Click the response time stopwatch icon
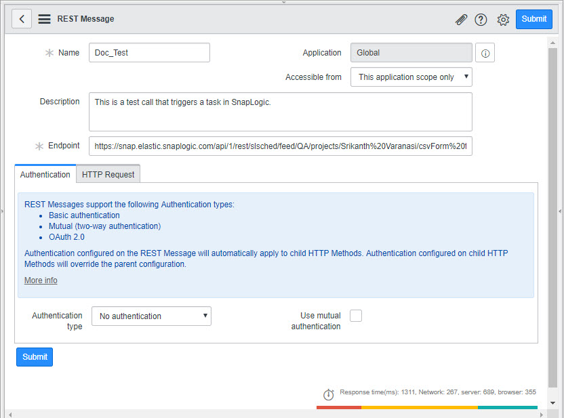The image size is (564, 418). pyautogui.click(x=328, y=394)
